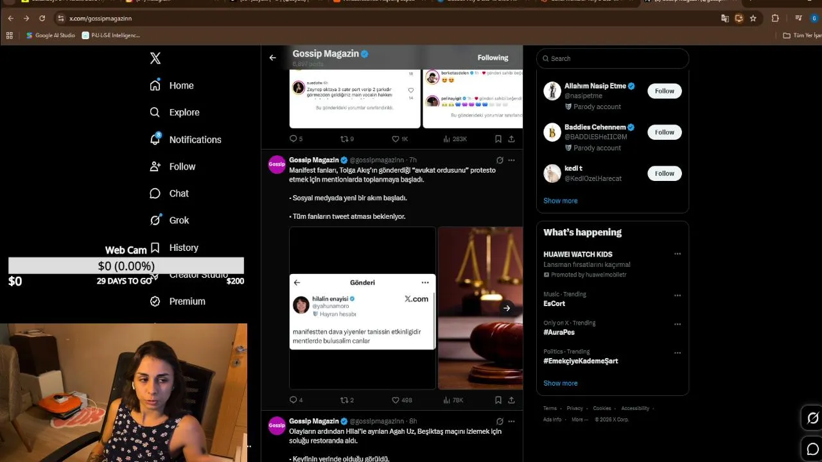Open Grok from the sidebar

point(169,220)
